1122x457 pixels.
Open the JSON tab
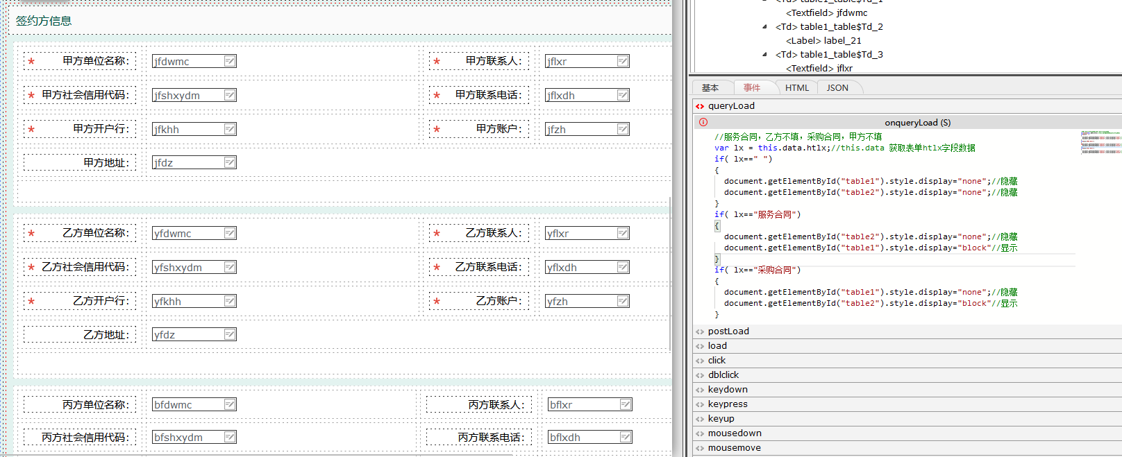pyautogui.click(x=837, y=88)
